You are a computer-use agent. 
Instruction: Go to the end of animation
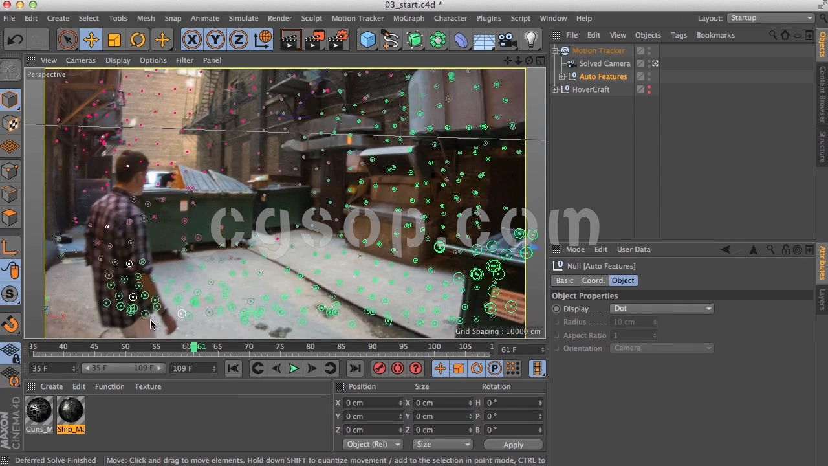point(354,368)
